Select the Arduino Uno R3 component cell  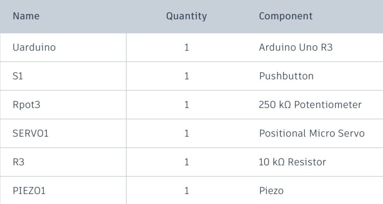tap(295, 48)
